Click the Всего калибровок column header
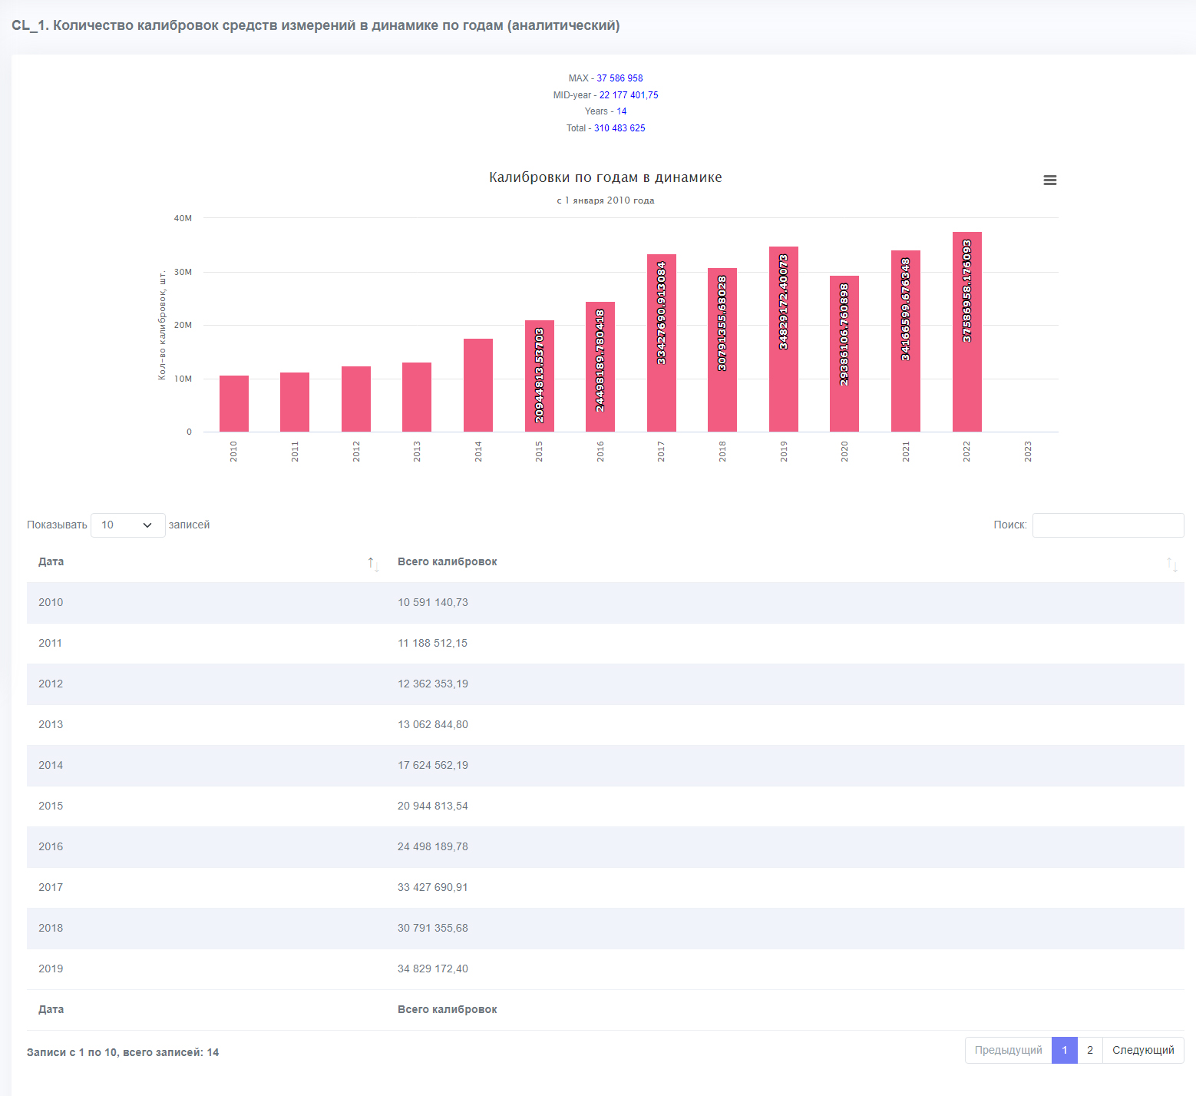This screenshot has height=1096, width=1196. (447, 561)
